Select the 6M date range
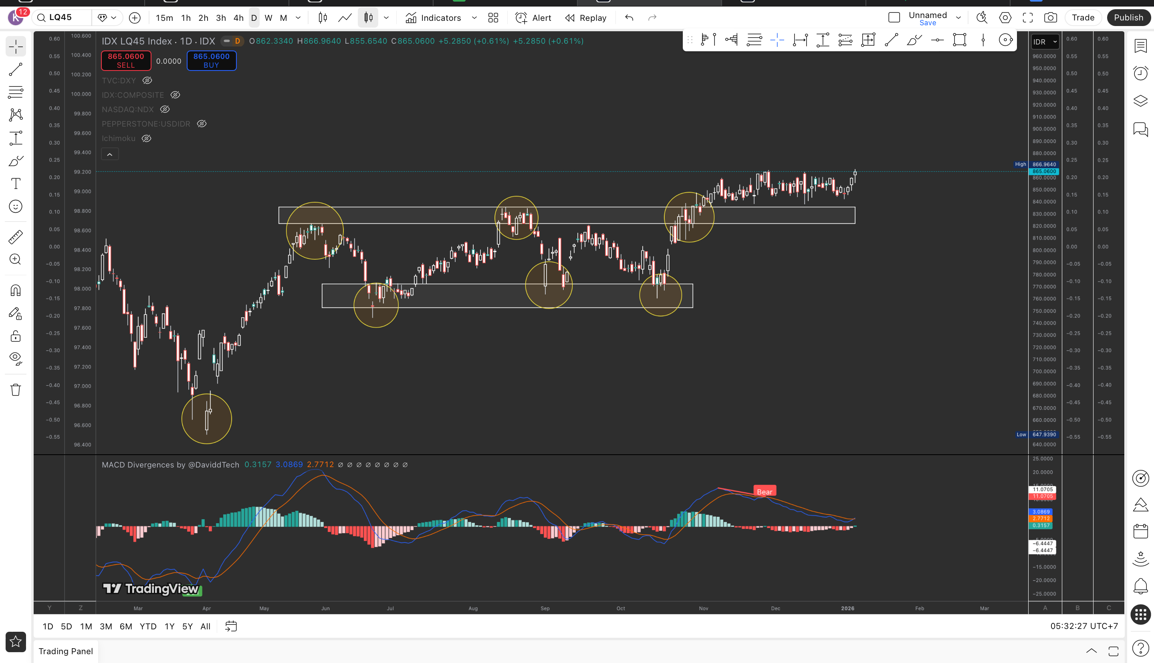 coord(126,626)
